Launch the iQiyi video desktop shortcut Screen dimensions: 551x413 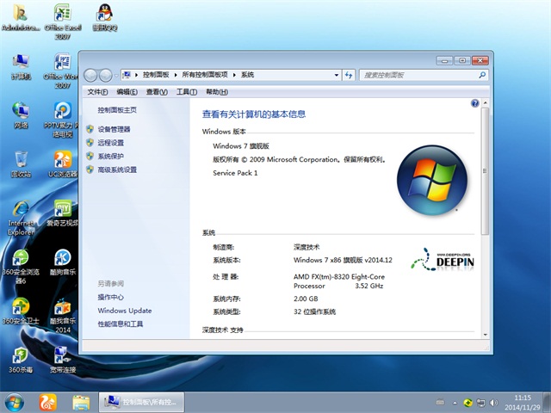click(63, 213)
